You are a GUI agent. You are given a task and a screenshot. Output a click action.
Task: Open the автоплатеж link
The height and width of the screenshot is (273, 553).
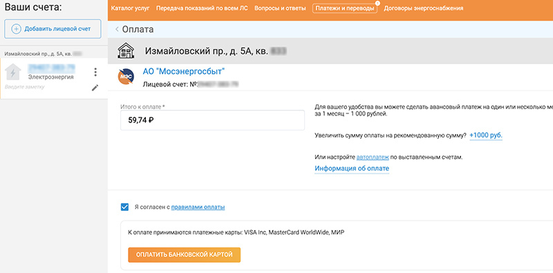pyautogui.click(x=373, y=158)
